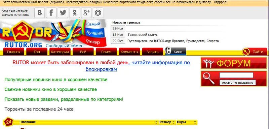Viewport: 269px width, 129px height.
Task: Open Показать новые раздачи link
Action: [x=64, y=99]
